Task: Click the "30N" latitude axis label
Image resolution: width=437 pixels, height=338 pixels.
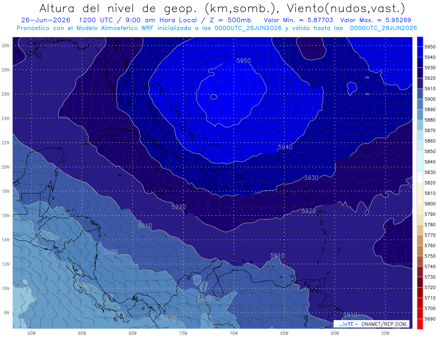Action: (5, 46)
